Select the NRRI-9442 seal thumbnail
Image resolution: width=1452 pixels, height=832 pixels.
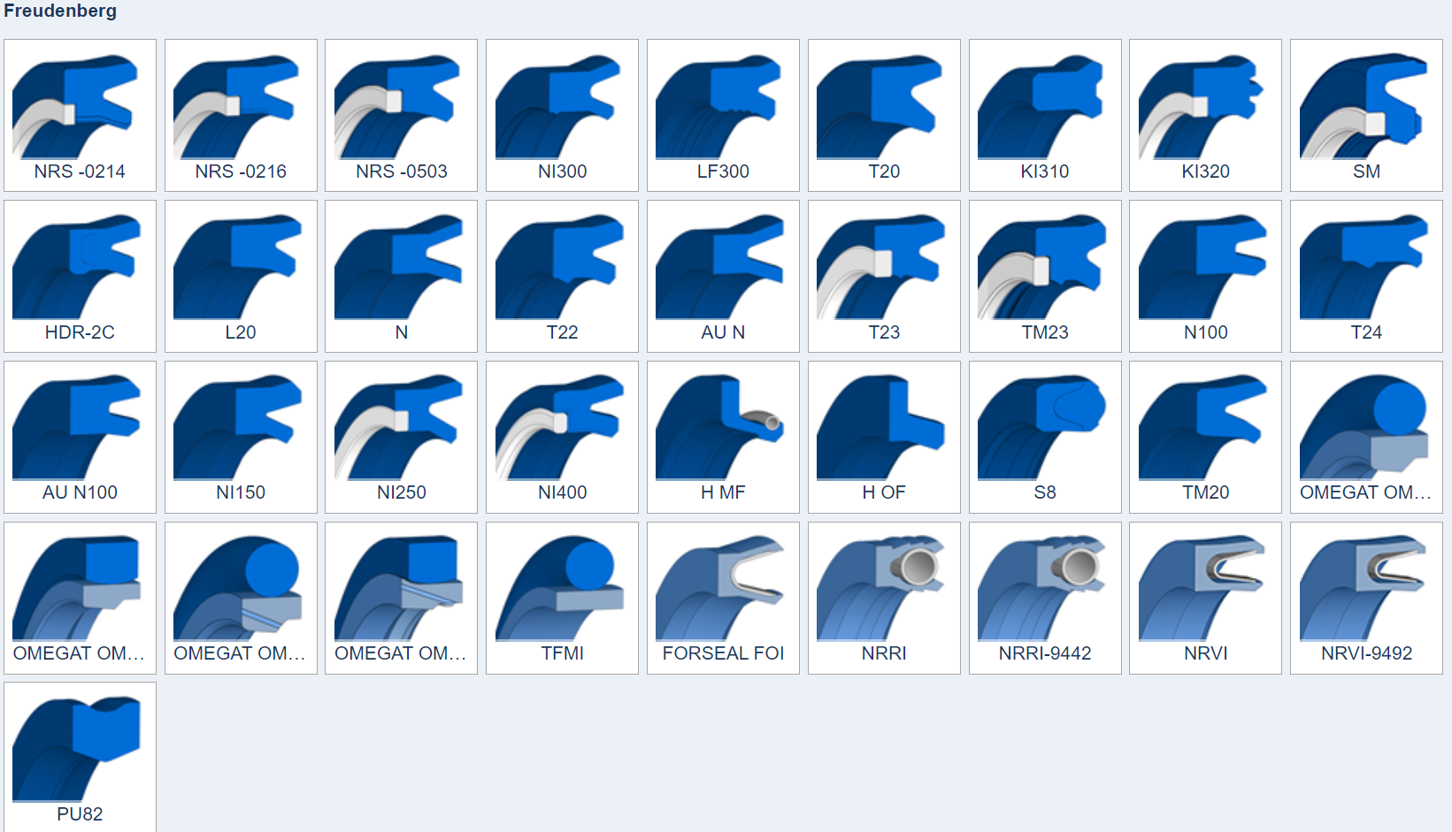[1045, 598]
